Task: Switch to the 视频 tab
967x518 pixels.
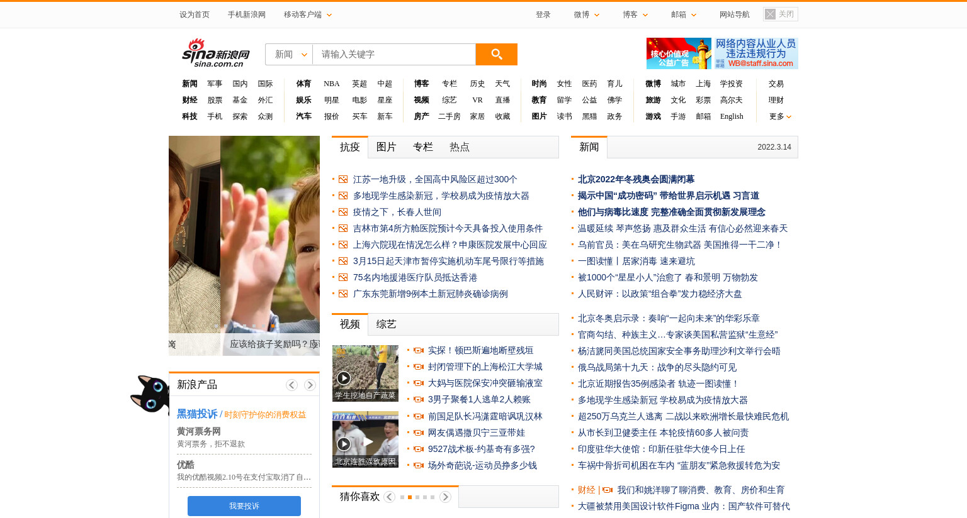Action: tap(350, 324)
